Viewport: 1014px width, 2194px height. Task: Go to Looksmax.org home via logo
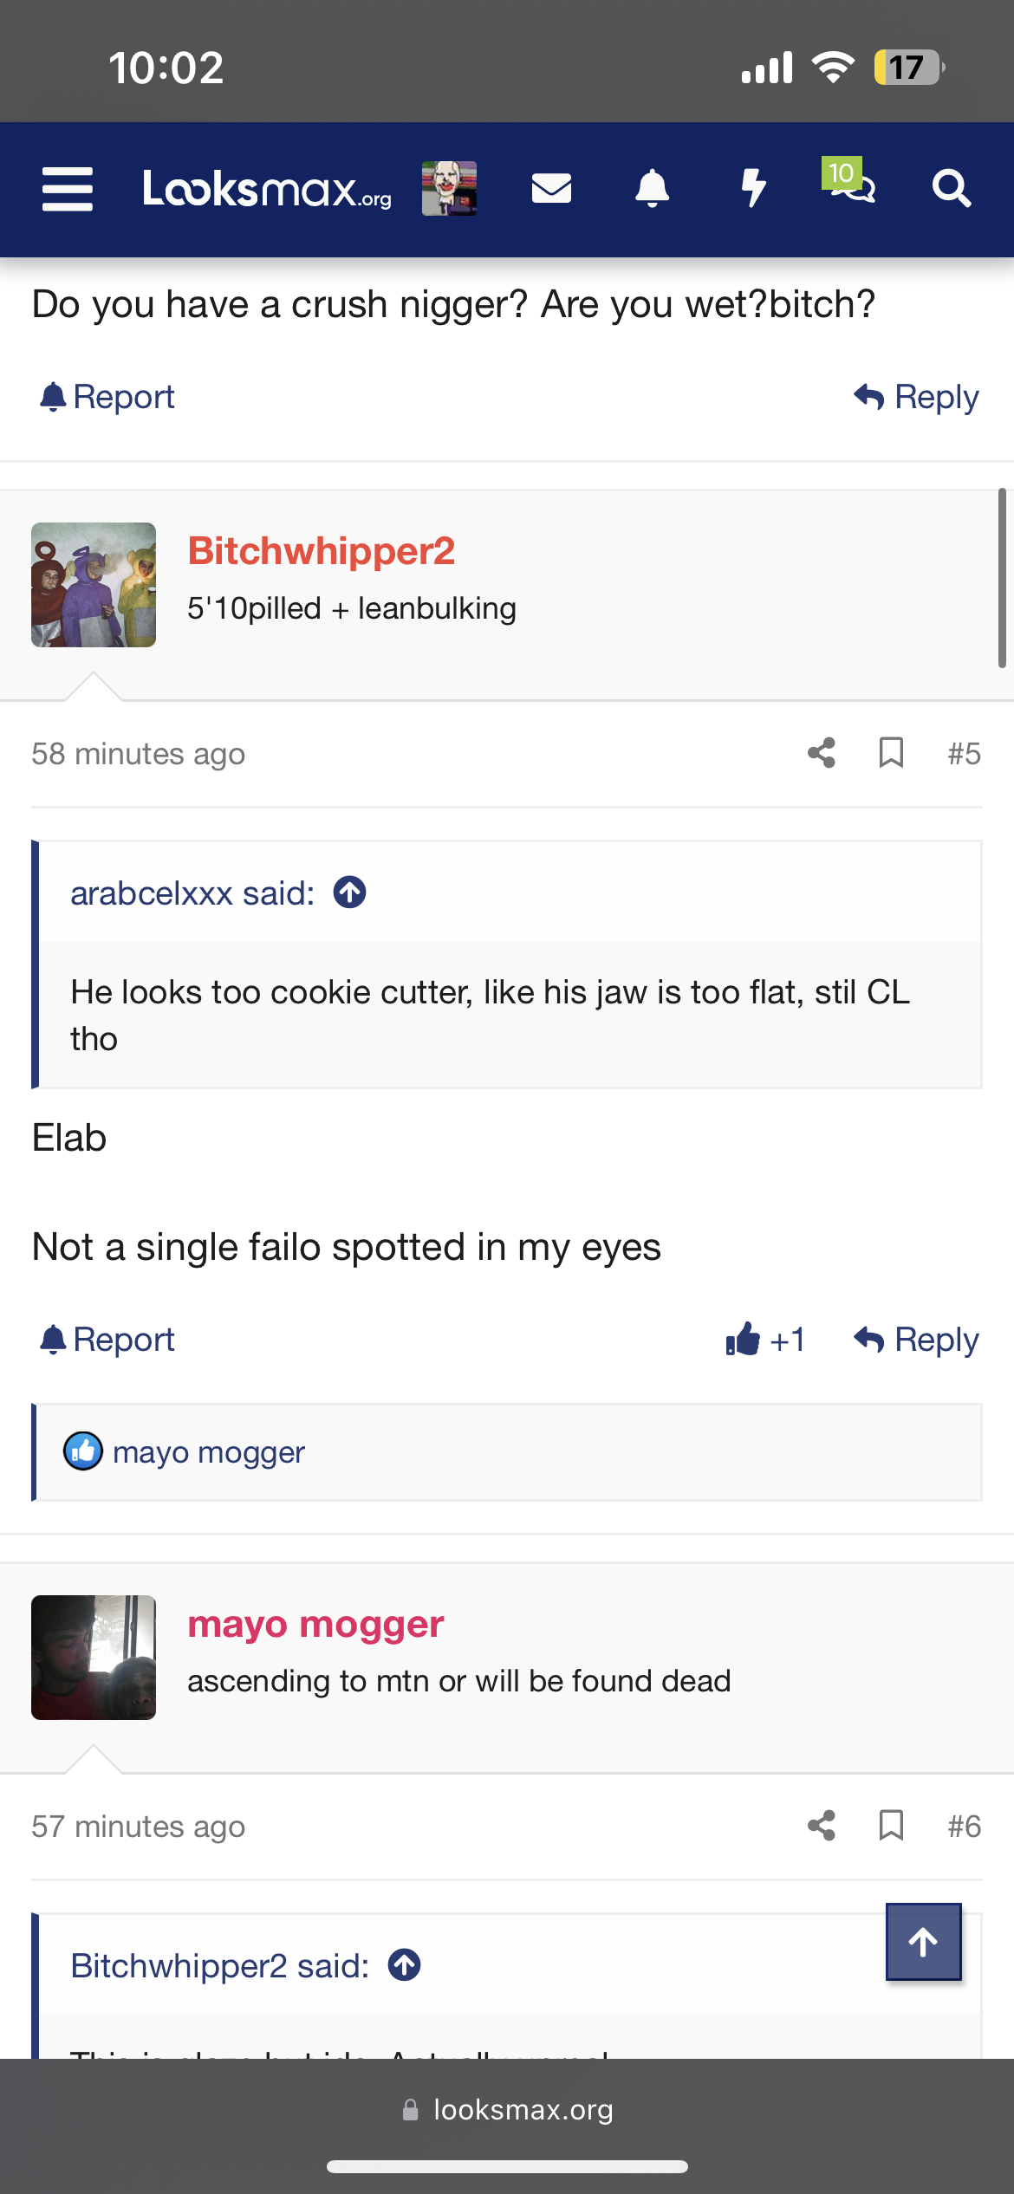pyautogui.click(x=266, y=188)
